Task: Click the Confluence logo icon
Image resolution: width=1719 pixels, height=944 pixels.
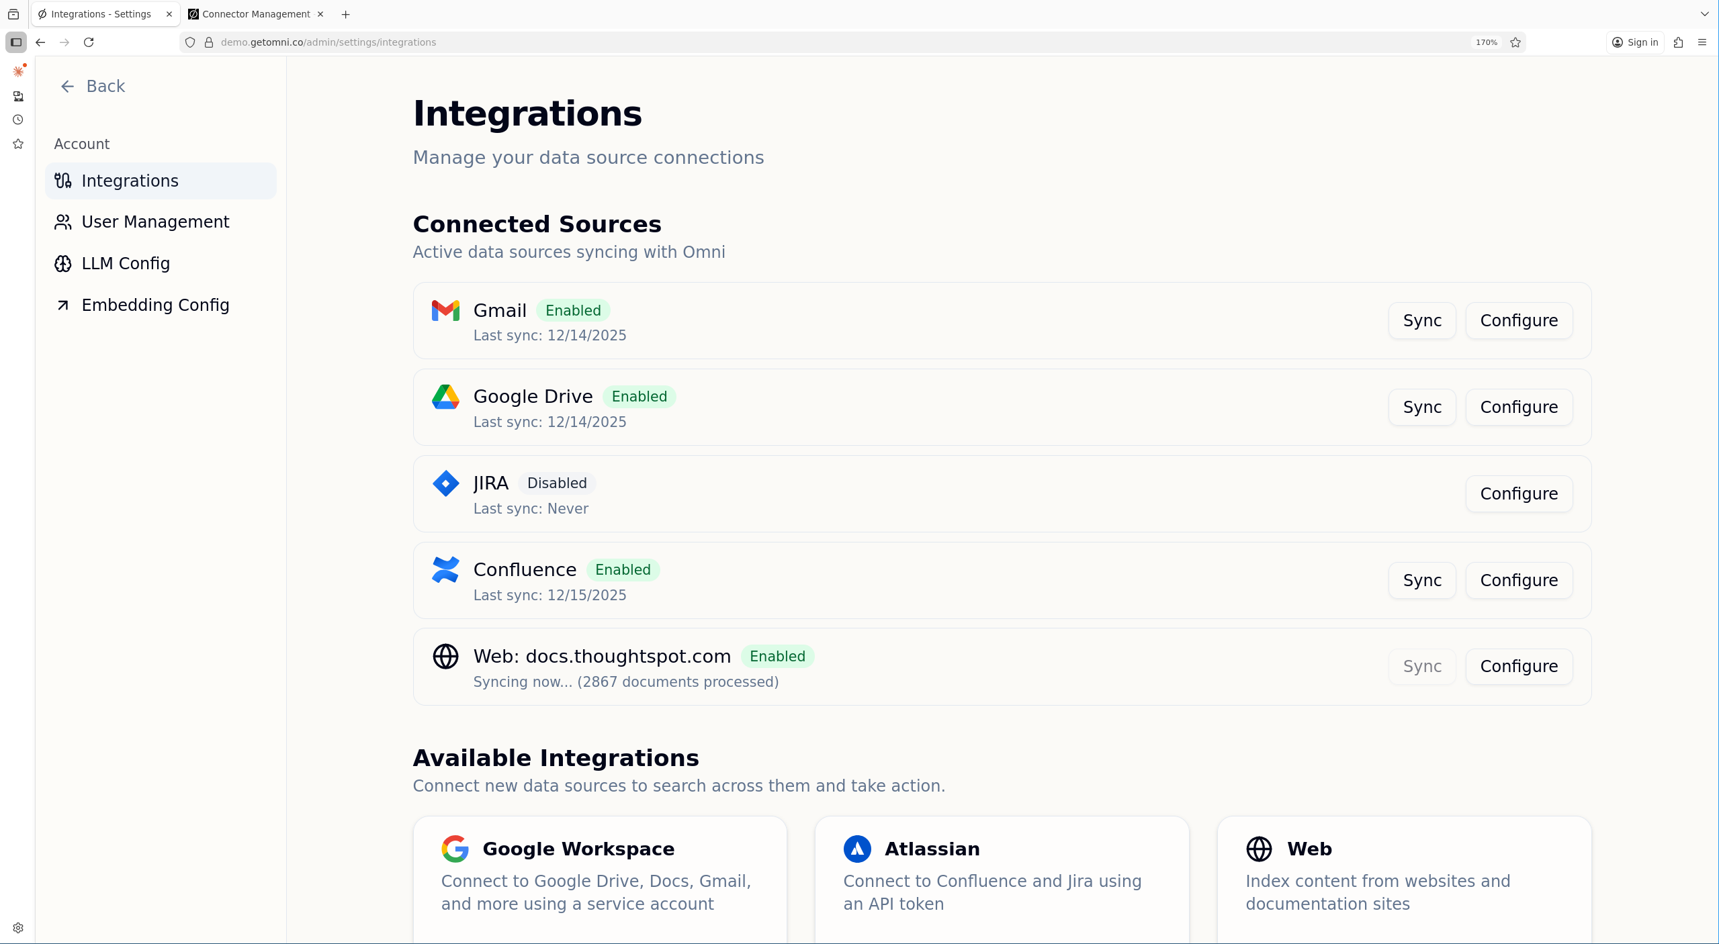Action: click(x=445, y=570)
